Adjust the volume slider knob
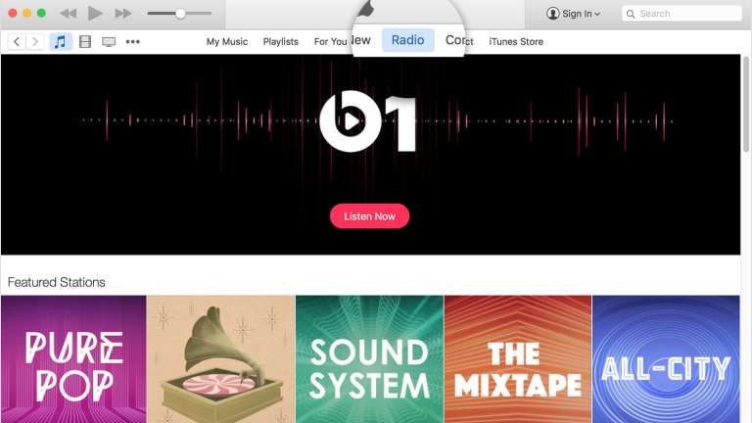 tap(180, 14)
